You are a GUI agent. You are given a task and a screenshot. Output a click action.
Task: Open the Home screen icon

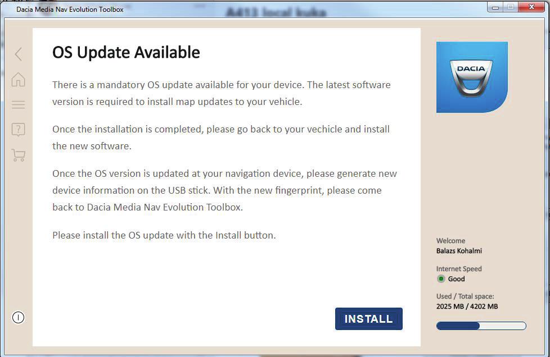(x=18, y=80)
